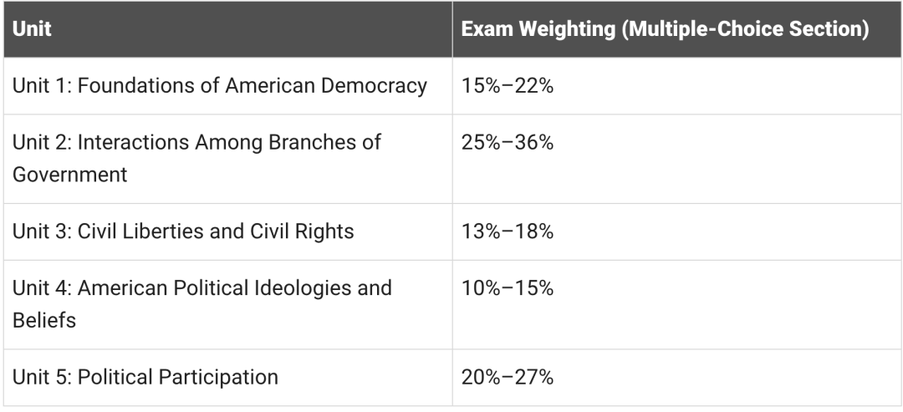Click the Unit 2 row's name cell
This screenshot has width=903, height=412.
pyautogui.click(x=196, y=158)
